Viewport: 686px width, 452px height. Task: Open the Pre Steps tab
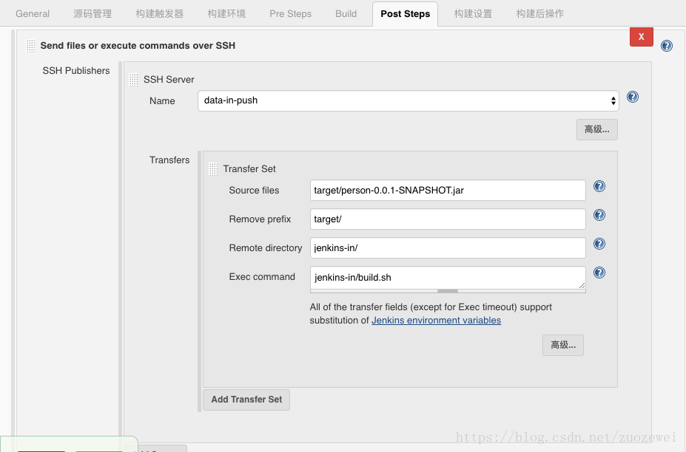[290, 13]
